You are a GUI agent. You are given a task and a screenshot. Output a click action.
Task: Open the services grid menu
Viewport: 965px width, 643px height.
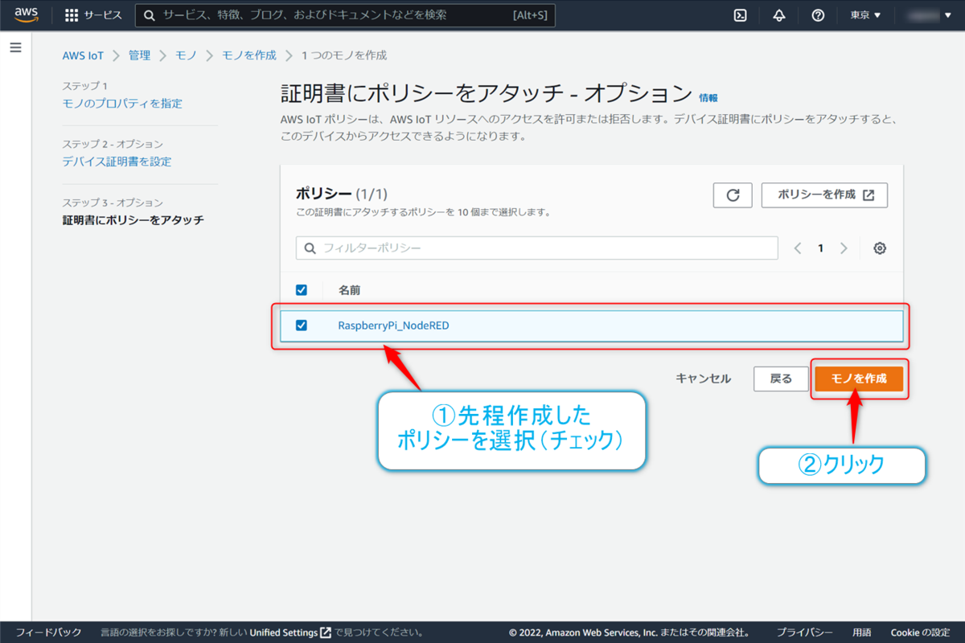click(x=71, y=15)
